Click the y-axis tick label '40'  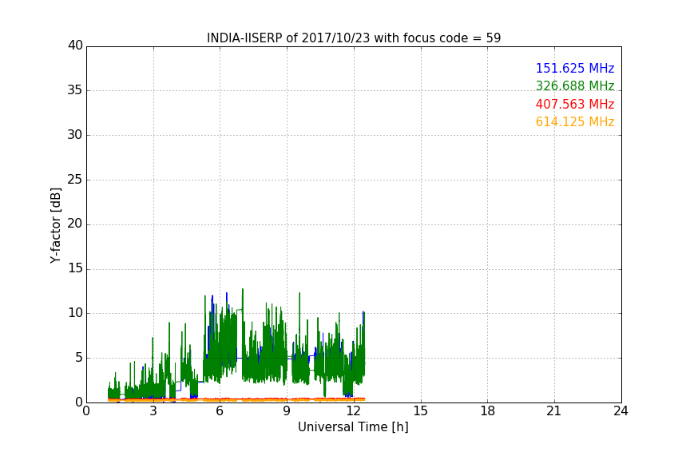point(75,46)
